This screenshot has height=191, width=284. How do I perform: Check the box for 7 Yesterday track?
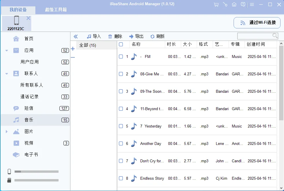point(121,126)
